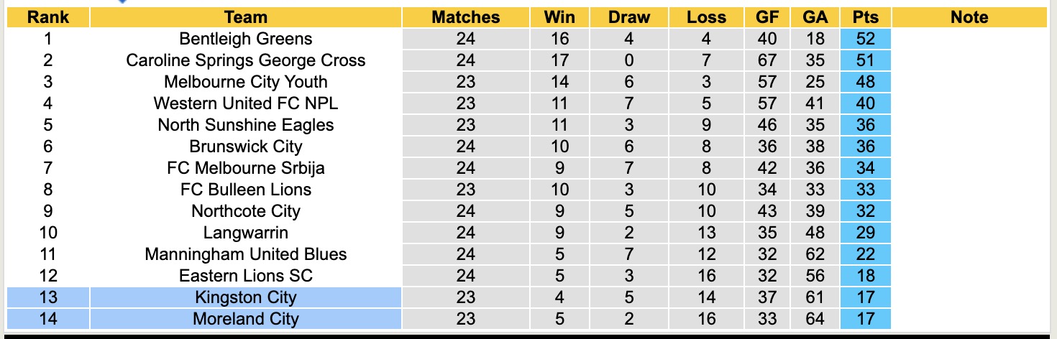Click the Team column header
Screen dimensions: 1057x339
coord(245,17)
